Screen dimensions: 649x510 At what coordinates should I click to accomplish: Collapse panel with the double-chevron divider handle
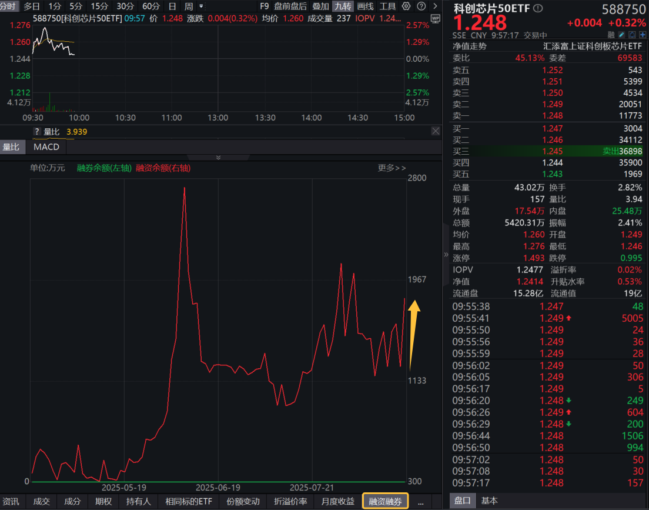tap(219, 157)
